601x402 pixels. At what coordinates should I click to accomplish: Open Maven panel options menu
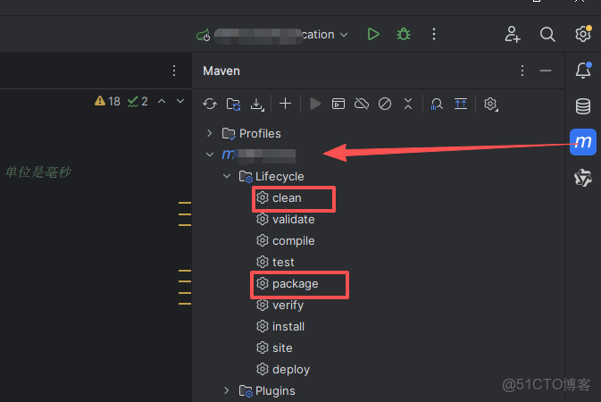point(522,71)
